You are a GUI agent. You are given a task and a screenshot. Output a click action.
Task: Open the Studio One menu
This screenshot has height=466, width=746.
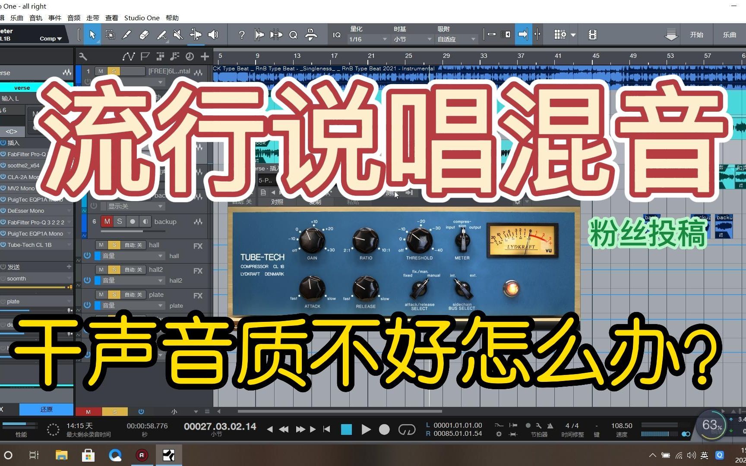point(142,18)
